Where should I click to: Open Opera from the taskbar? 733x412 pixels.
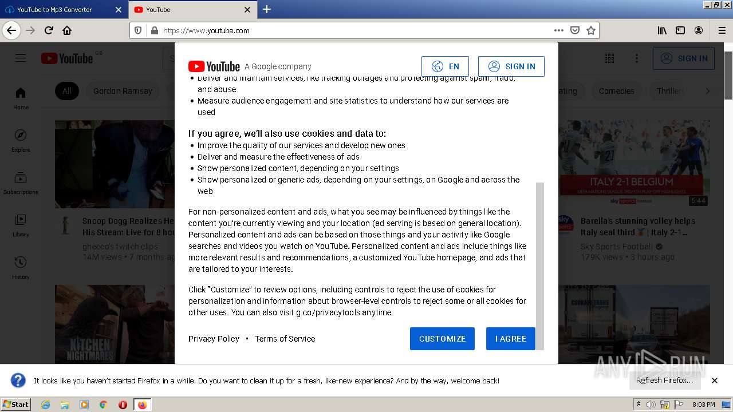click(x=123, y=405)
